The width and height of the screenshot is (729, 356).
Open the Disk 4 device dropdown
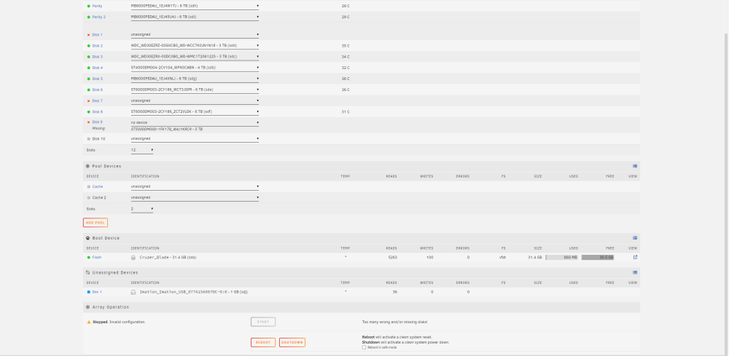(x=195, y=68)
